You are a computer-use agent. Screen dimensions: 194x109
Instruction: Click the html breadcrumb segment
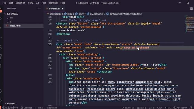point(70,14)
